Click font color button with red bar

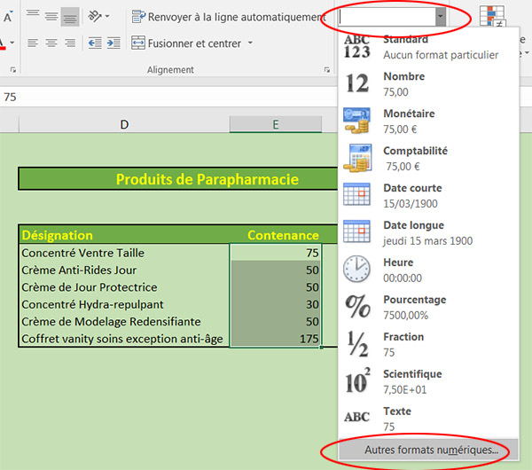point(3,43)
